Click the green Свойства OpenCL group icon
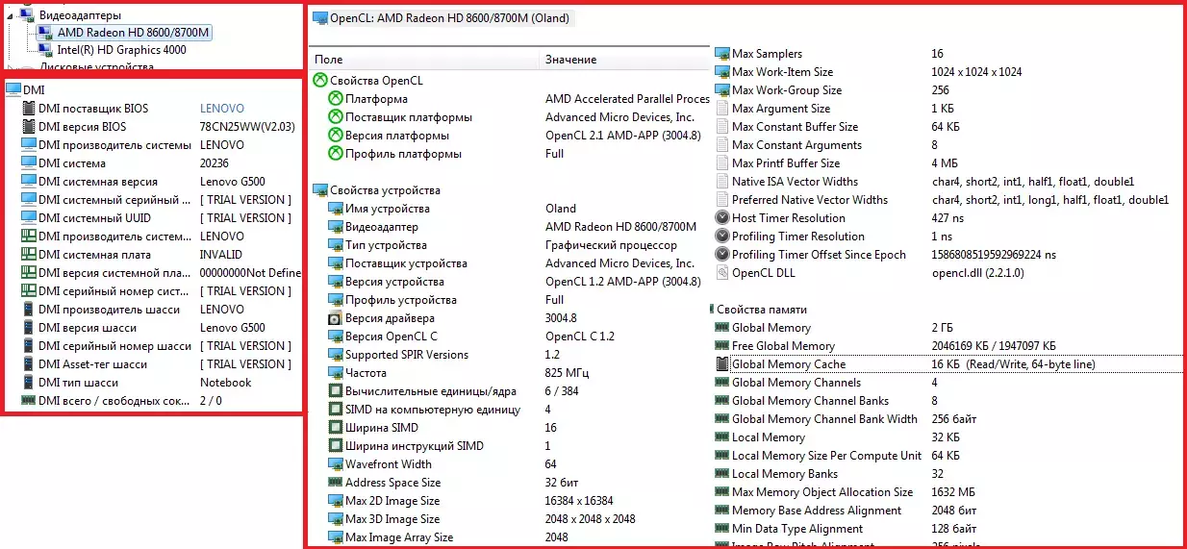The image size is (1187, 549). 319,81
